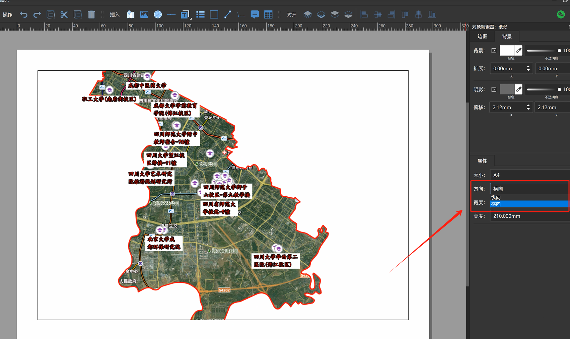Click the copy icon before the scissors
The height and width of the screenshot is (339, 570).
[x=51, y=14]
